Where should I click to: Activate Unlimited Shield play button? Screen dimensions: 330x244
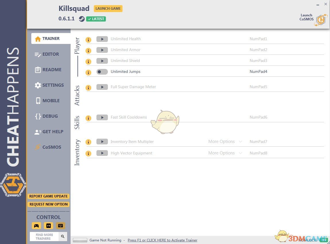click(x=102, y=61)
